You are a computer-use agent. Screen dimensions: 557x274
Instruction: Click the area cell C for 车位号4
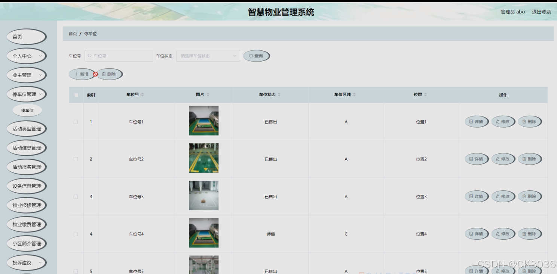click(346, 234)
